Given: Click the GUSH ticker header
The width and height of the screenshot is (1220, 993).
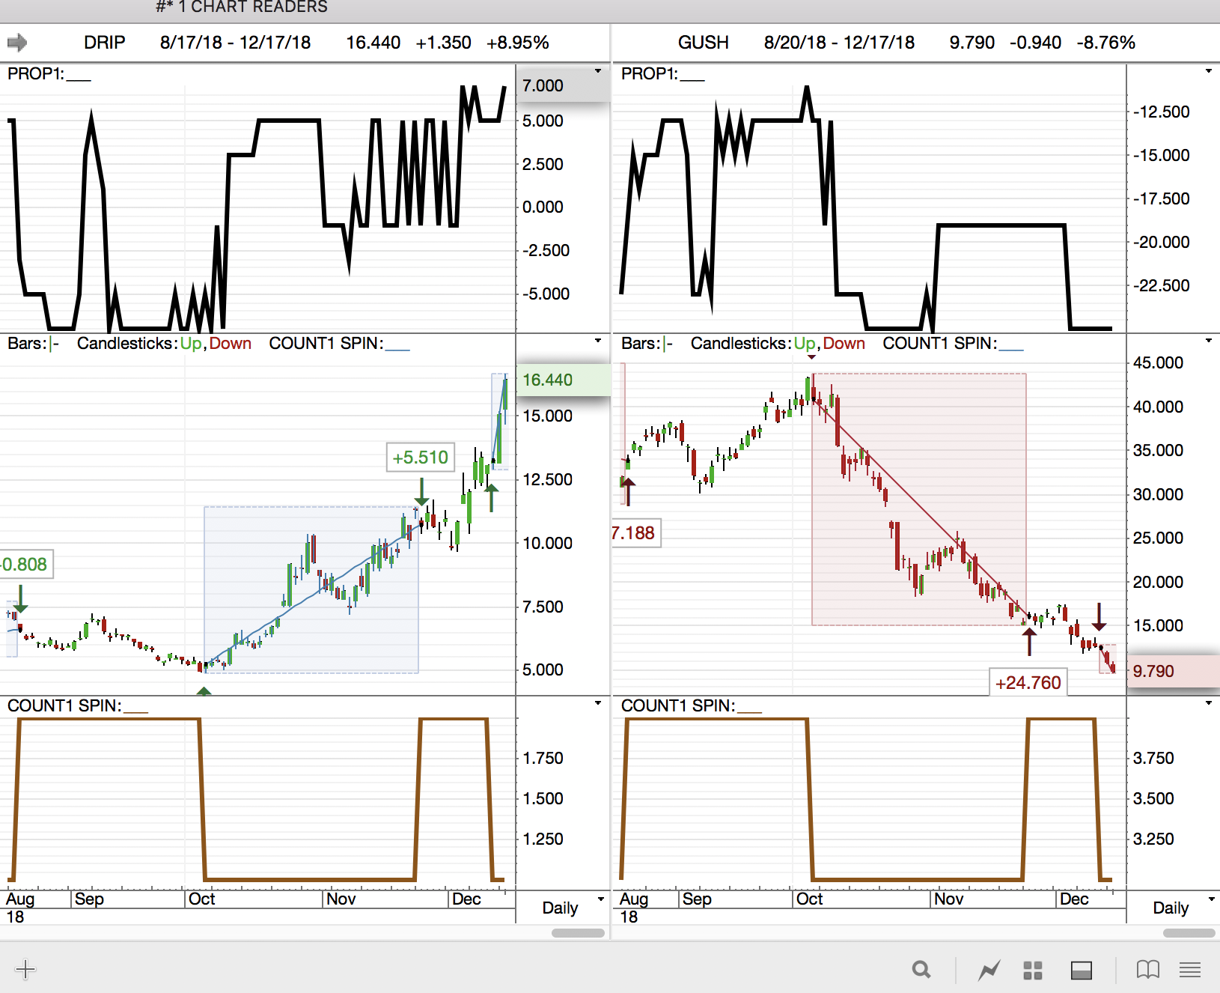Looking at the screenshot, I should click(704, 43).
